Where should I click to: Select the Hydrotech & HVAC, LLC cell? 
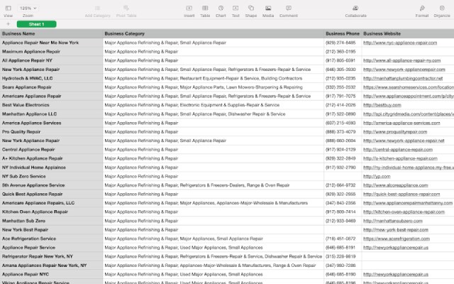coord(52,78)
